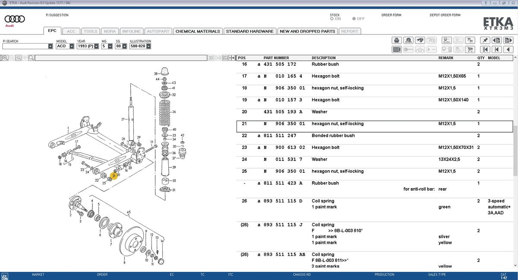The image size is (518, 280).
Task: Click the pushpin icon
Action: (x=485, y=40)
